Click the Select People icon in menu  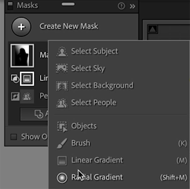point(62,103)
